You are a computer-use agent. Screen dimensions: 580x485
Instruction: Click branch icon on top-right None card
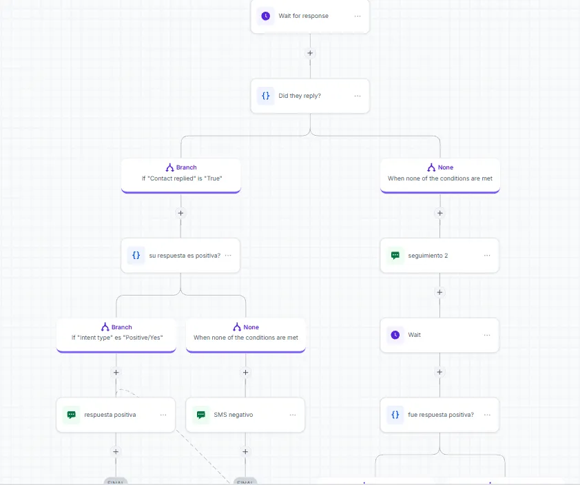[431, 167]
